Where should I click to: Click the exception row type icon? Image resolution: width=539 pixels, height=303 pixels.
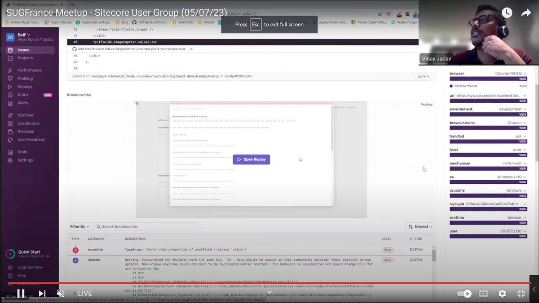click(x=75, y=250)
